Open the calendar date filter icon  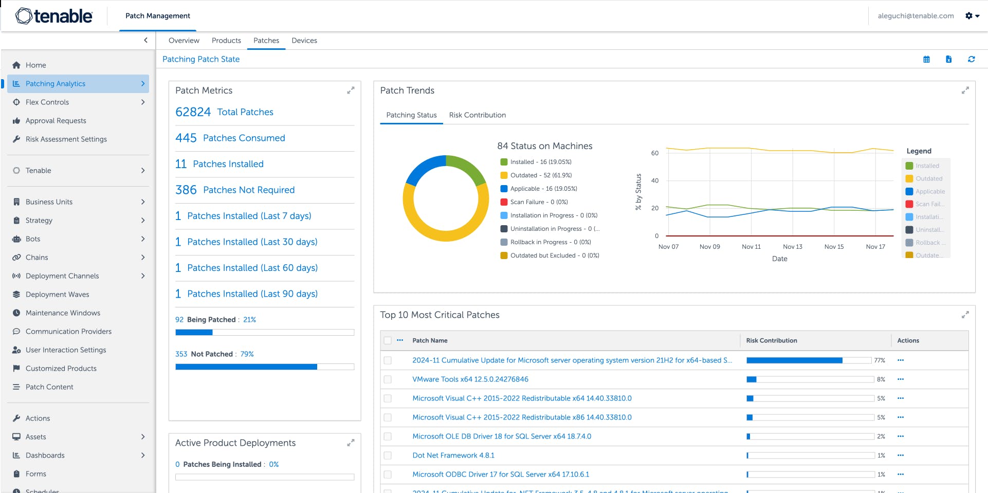point(927,59)
